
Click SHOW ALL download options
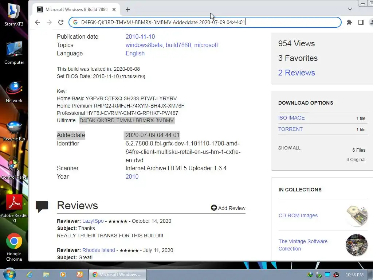click(289, 148)
